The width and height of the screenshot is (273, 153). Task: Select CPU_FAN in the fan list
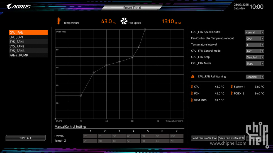click(28, 32)
